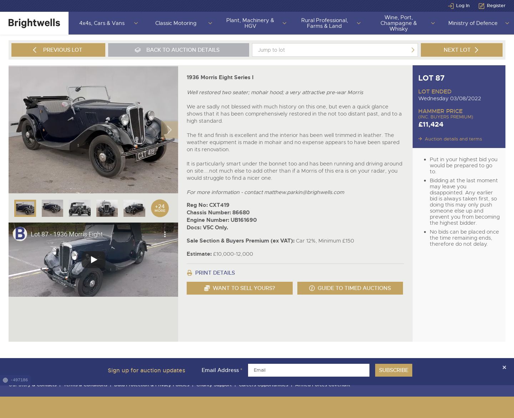Open Auction details and terms link
514x418 pixels.
pos(453,139)
